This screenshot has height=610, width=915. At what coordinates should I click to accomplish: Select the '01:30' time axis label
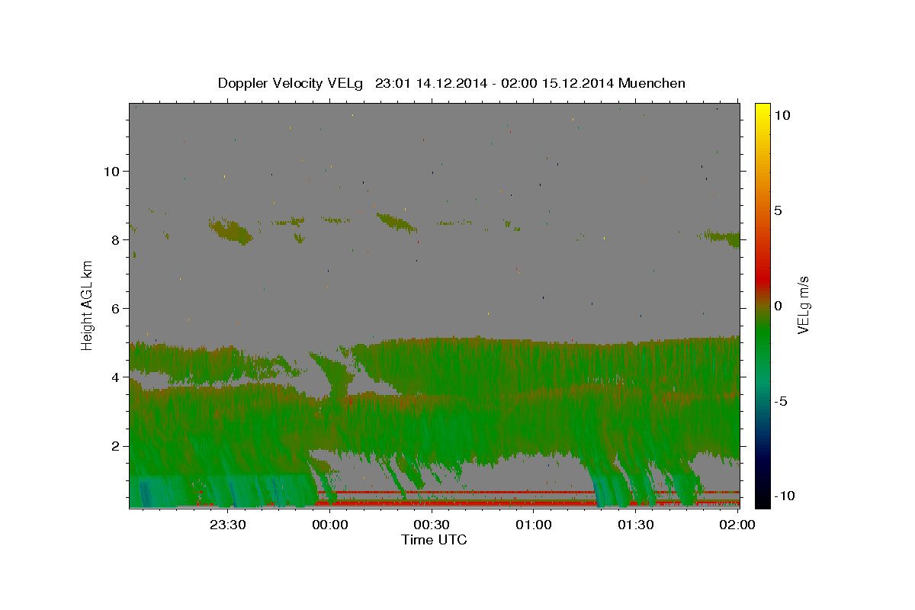pos(635,525)
